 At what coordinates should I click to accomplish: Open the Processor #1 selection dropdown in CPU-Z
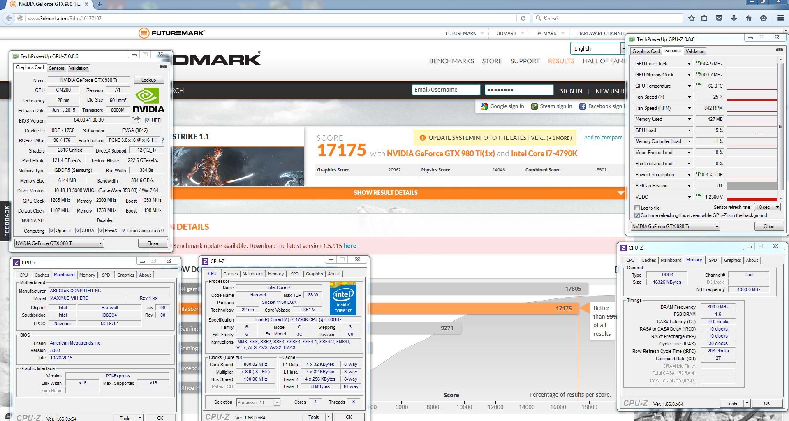258,402
